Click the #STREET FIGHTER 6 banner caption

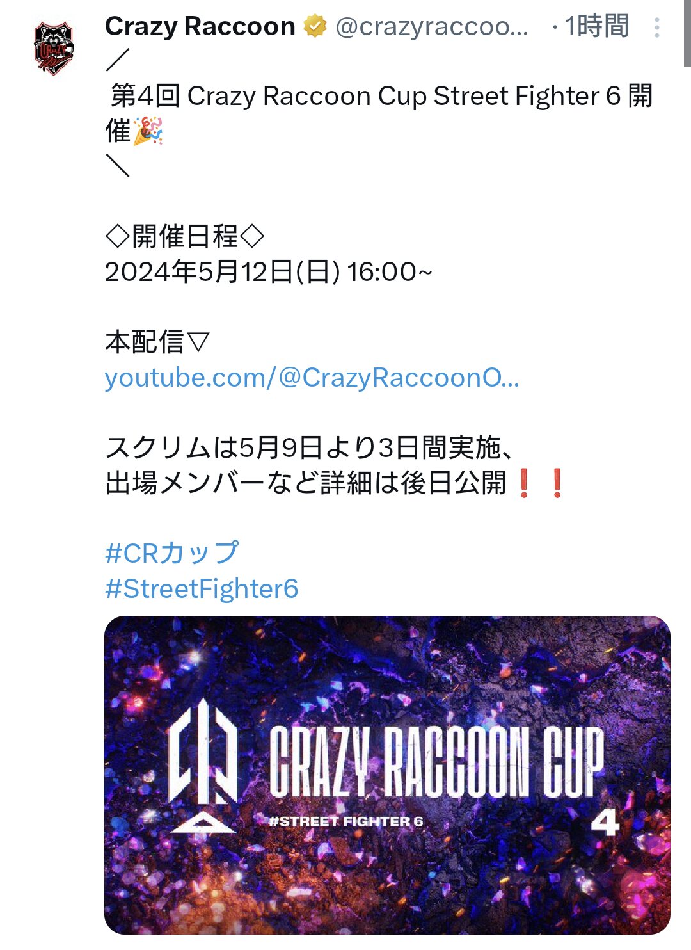point(346,821)
